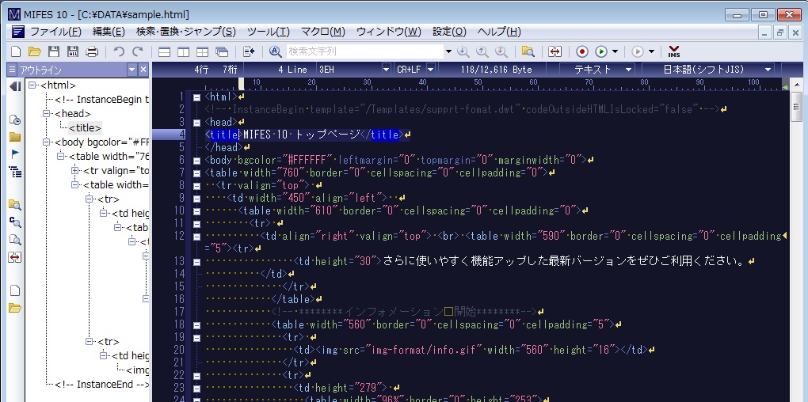Redo the last undone edit
The image size is (808, 402).
pyautogui.click(x=138, y=51)
